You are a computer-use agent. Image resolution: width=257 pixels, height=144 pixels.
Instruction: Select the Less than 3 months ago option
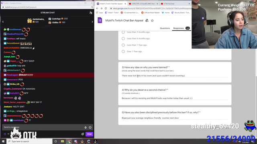pos(123,32)
